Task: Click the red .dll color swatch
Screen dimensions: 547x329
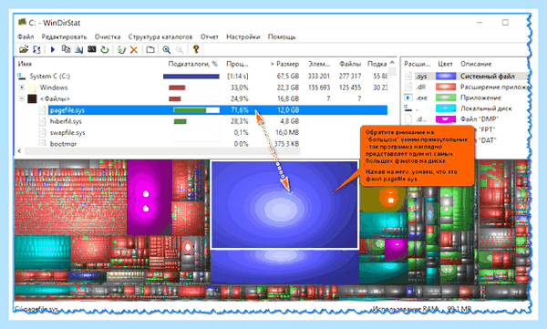Action: click(446, 87)
